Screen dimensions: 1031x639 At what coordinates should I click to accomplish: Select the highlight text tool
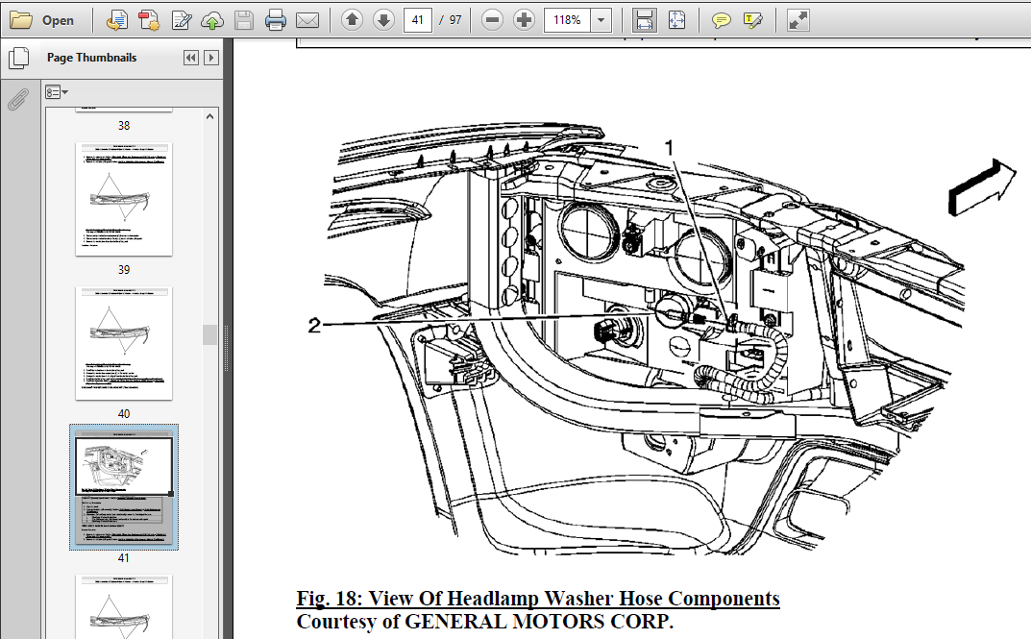[x=753, y=20]
